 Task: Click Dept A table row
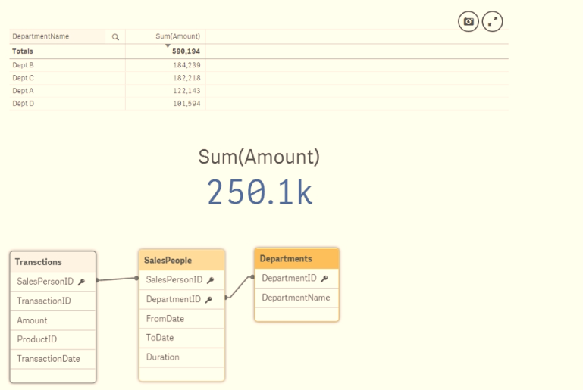click(24, 91)
